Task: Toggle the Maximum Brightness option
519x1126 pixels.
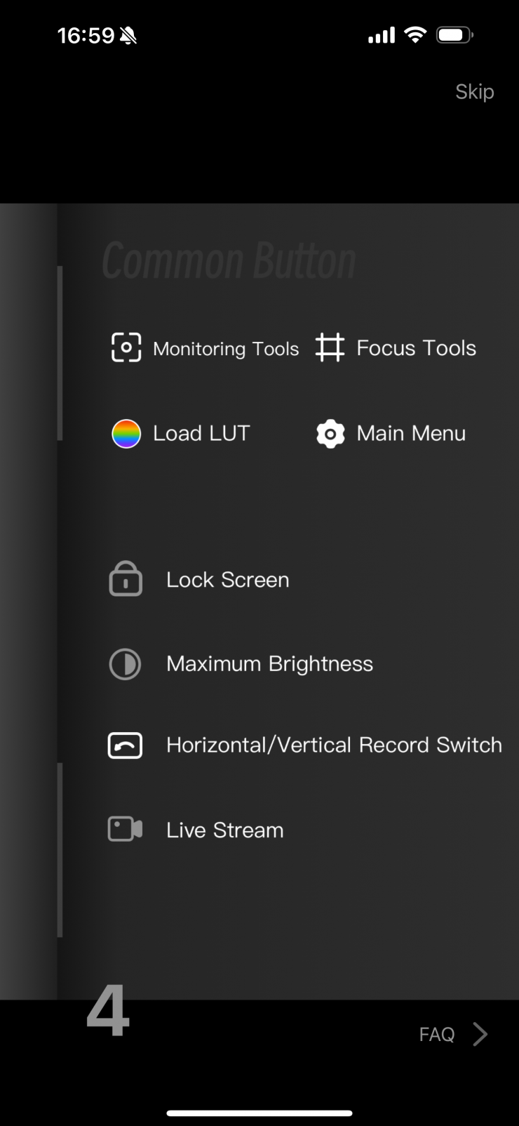Action: point(269,664)
